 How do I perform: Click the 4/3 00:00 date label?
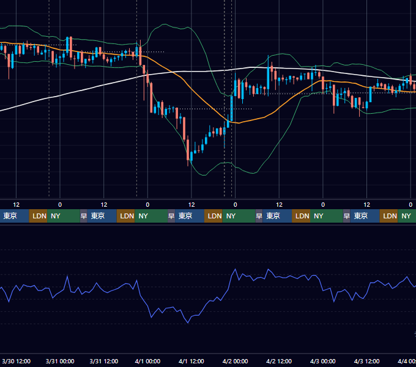click(323, 361)
